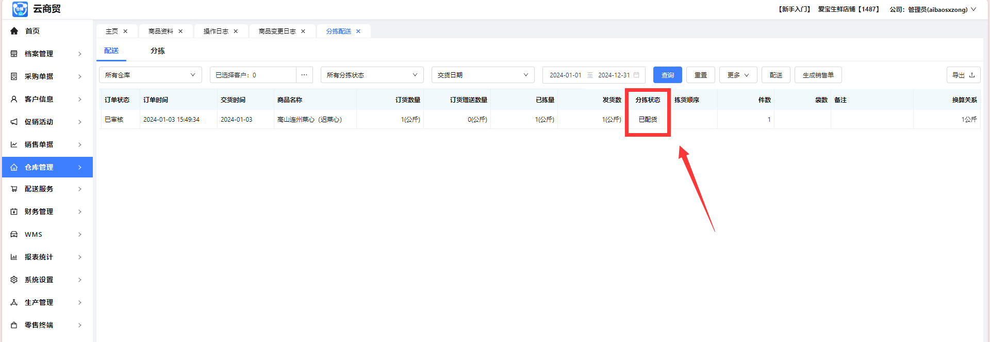Screen dimensions: 990x342
Task: Expand the 财务管理 sidebar menu
Action: [47, 211]
